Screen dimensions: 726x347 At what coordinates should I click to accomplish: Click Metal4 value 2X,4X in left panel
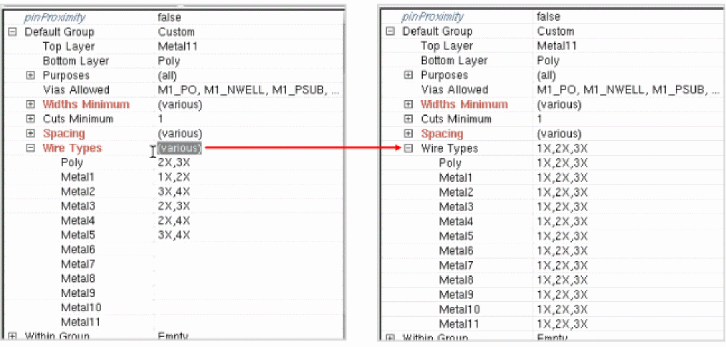pos(174,220)
